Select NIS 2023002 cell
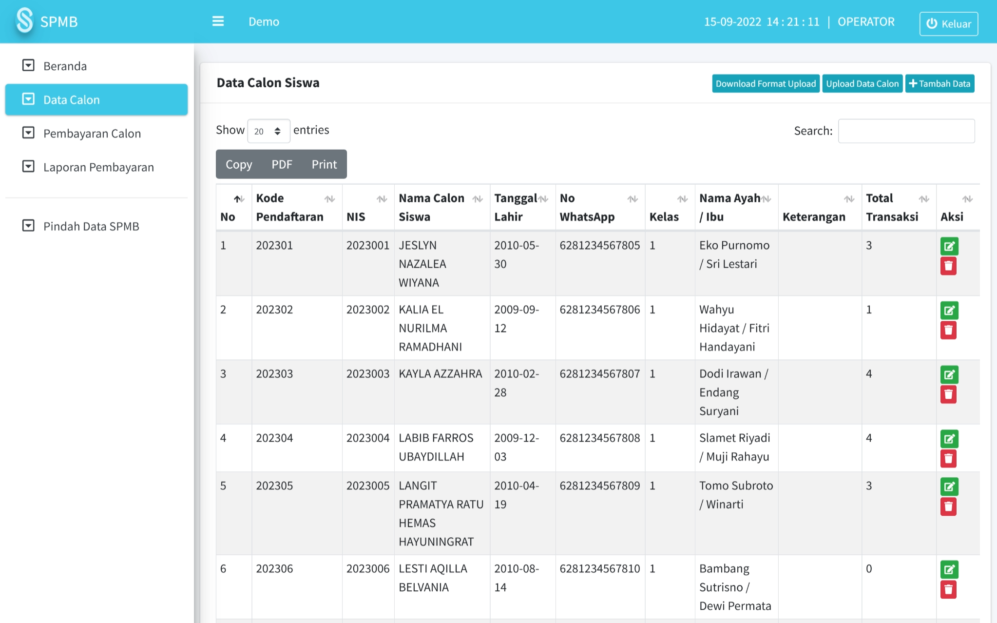997x623 pixels. (x=368, y=328)
